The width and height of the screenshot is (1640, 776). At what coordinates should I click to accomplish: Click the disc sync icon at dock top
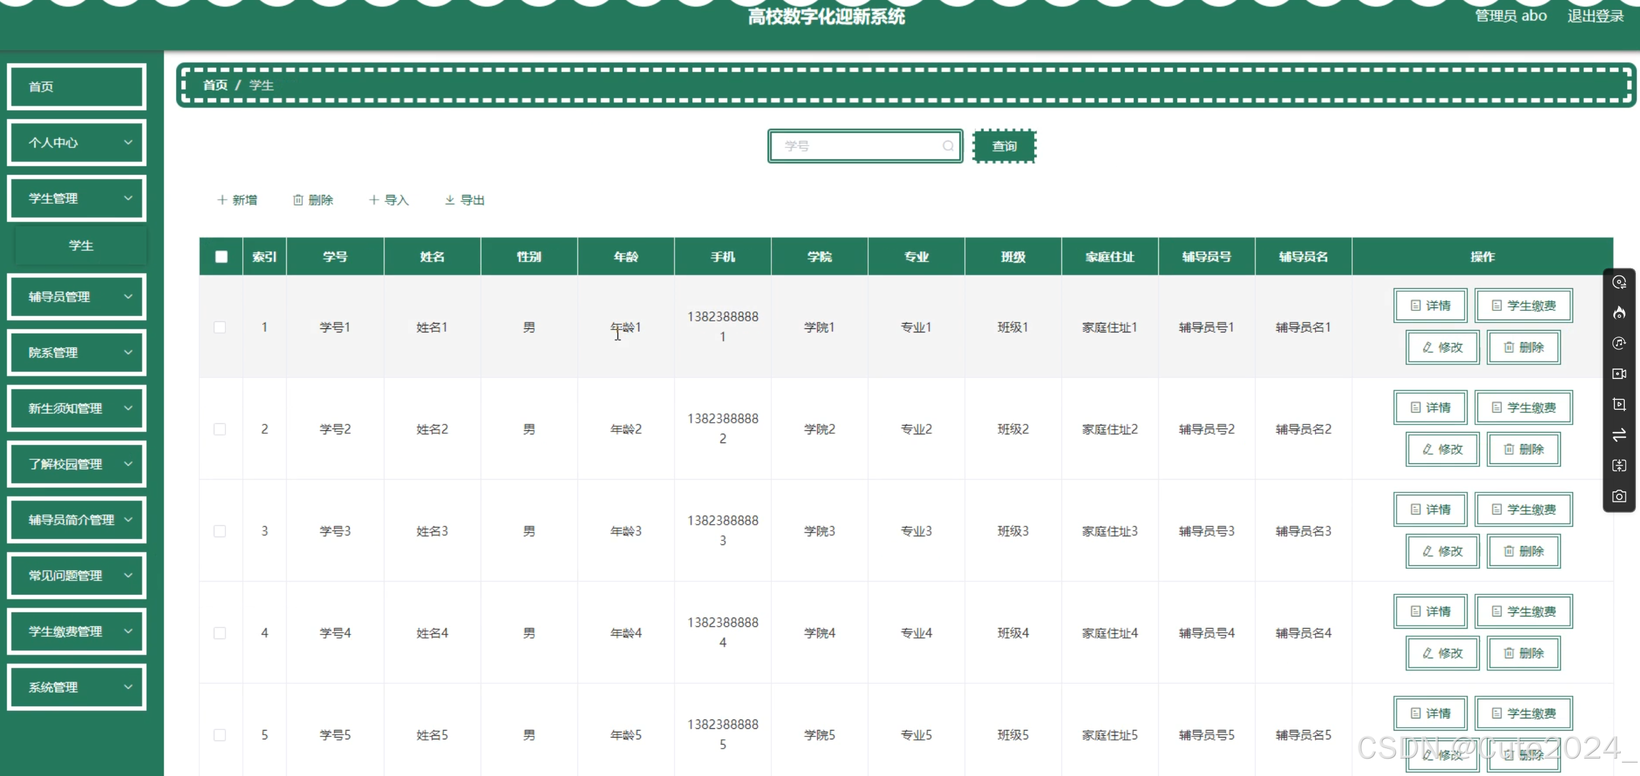pos(1619,282)
